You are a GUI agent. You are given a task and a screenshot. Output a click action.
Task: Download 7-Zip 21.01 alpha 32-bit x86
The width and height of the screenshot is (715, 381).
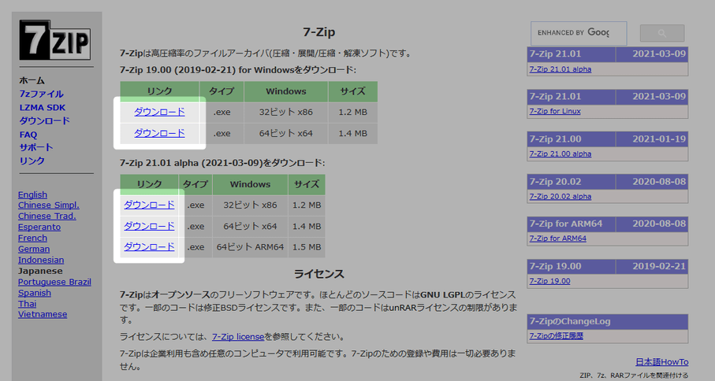click(149, 205)
